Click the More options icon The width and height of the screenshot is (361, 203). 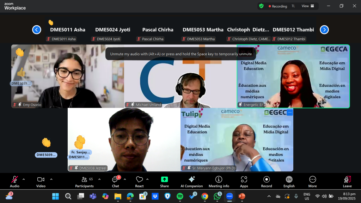pyautogui.click(x=312, y=182)
